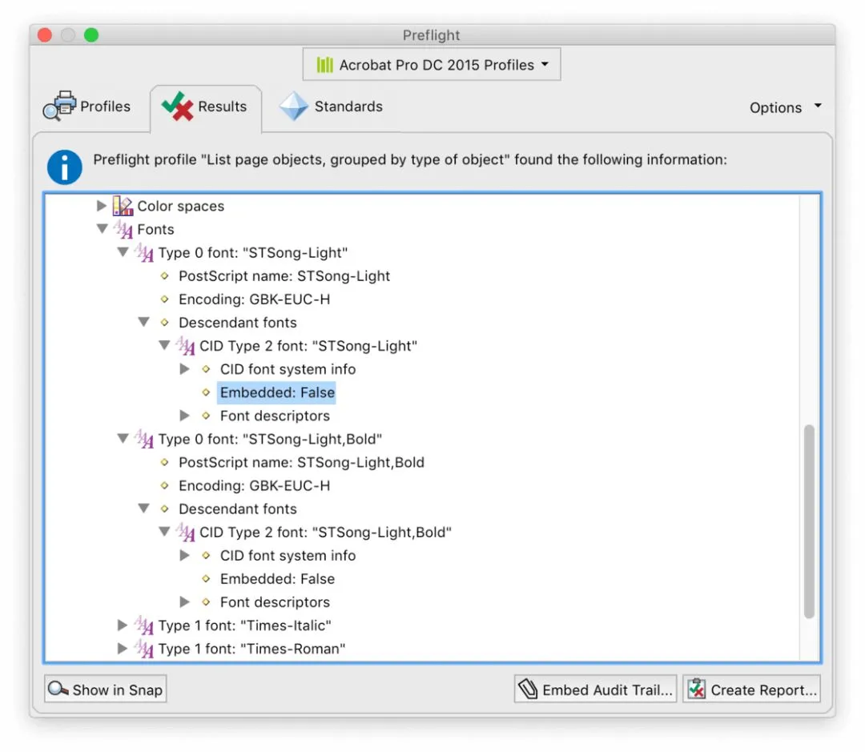Select "Embedded: False" under STSong-Light,Bold
865x752 pixels.
click(277, 579)
